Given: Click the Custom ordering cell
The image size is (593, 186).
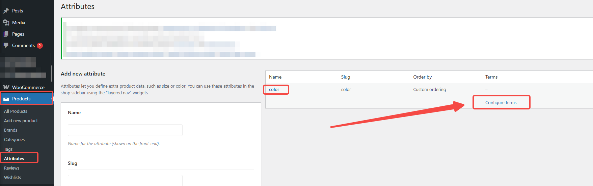Looking at the screenshot, I should 429,90.
